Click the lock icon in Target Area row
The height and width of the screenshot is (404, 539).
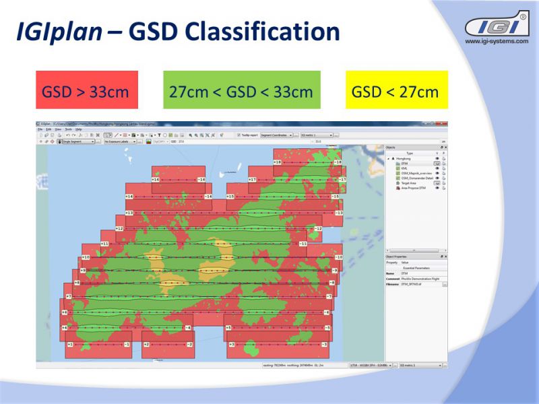pos(444,183)
